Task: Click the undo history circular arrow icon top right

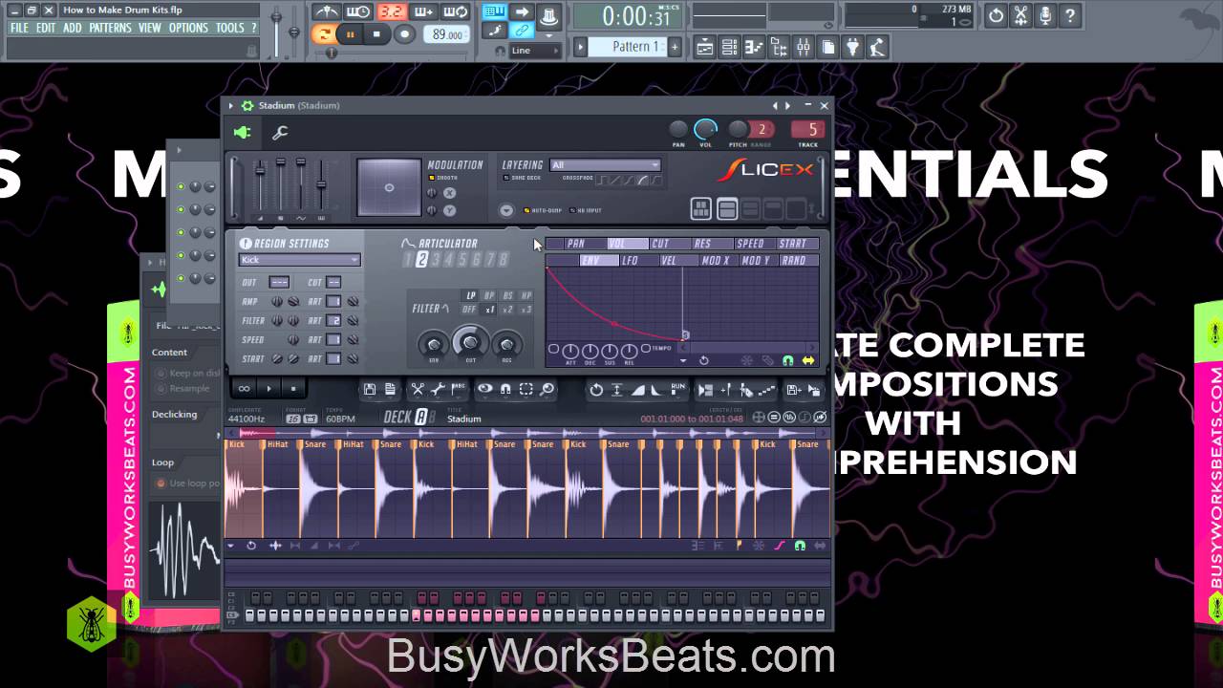Action: tap(996, 15)
